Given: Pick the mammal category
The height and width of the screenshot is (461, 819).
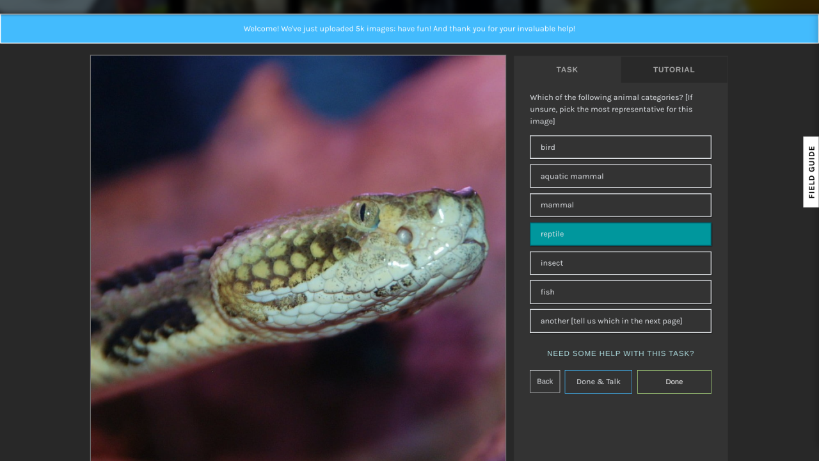Looking at the screenshot, I should [x=620, y=205].
